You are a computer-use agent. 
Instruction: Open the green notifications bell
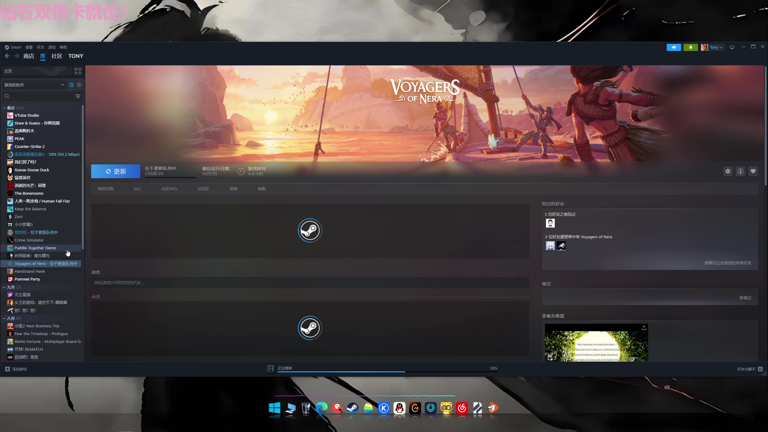[x=691, y=47]
